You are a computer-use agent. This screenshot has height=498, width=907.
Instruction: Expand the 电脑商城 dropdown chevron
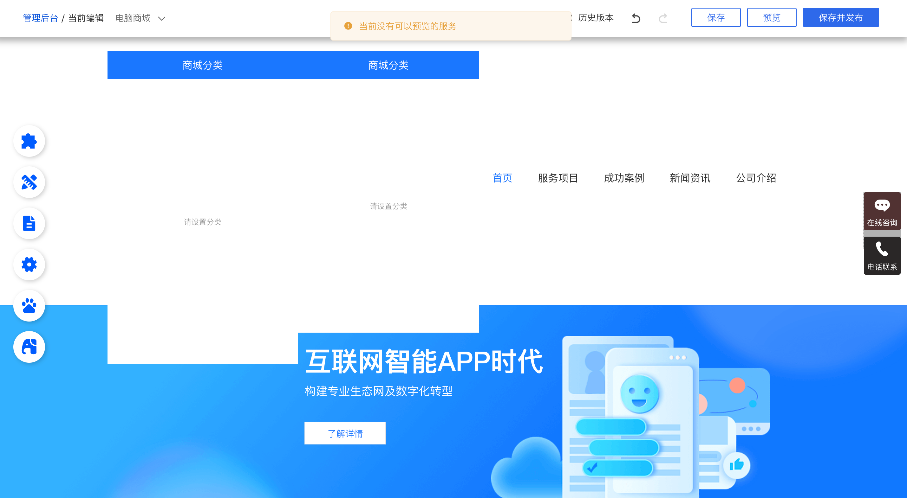click(162, 18)
